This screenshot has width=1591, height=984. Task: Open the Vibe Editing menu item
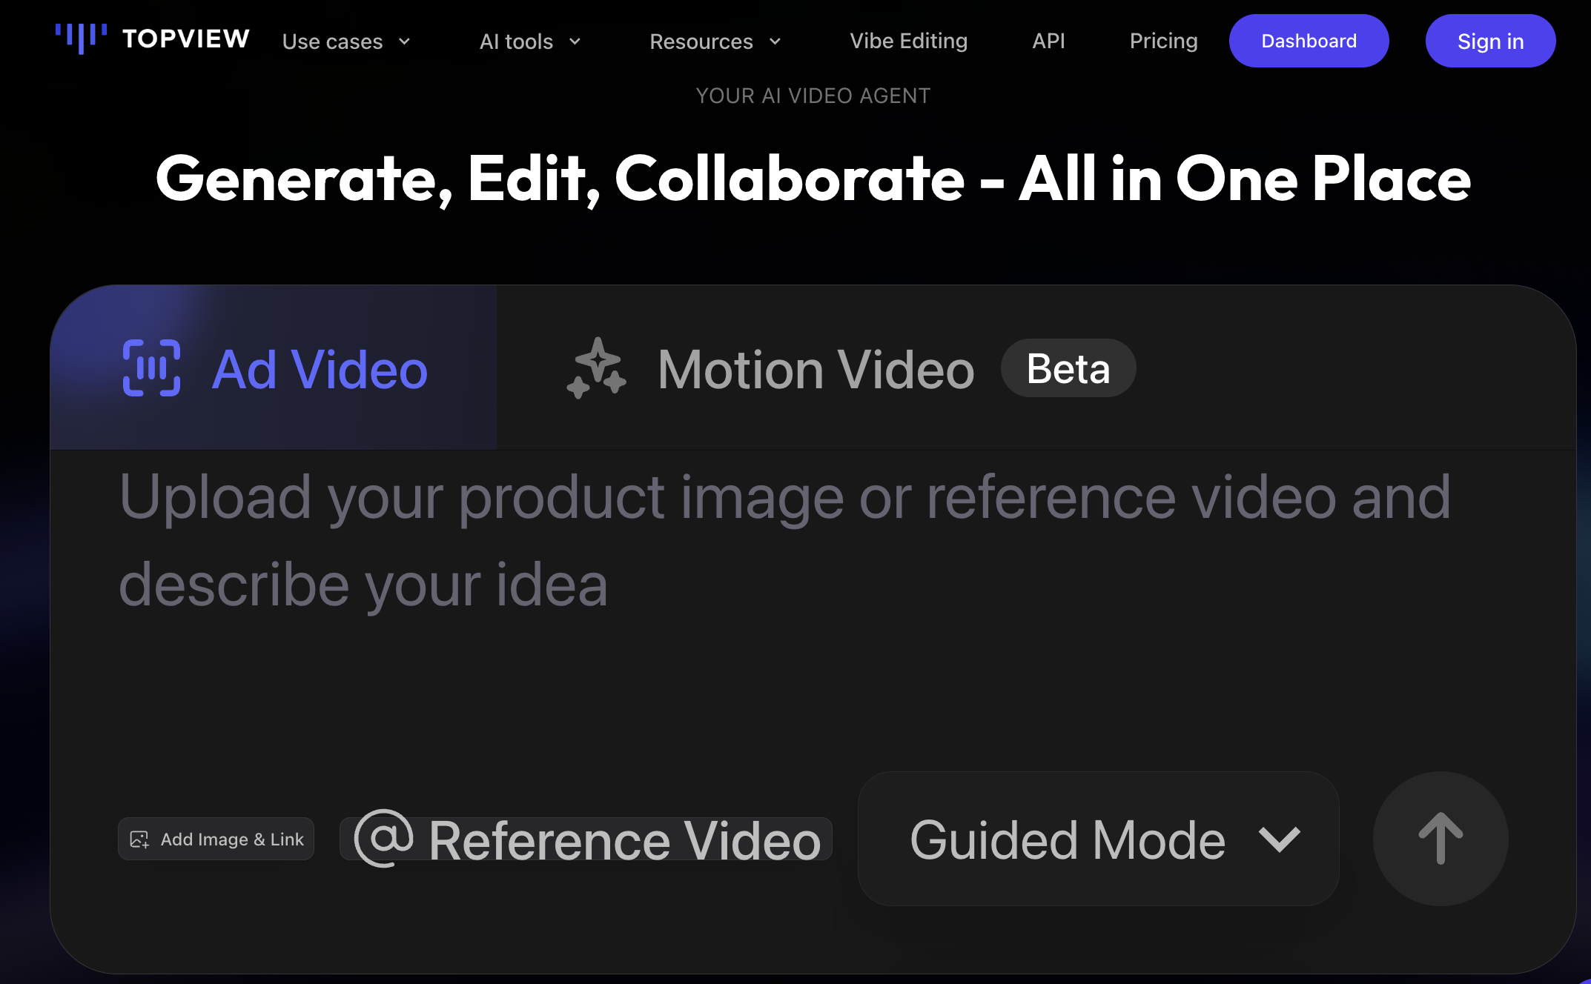pyautogui.click(x=908, y=41)
